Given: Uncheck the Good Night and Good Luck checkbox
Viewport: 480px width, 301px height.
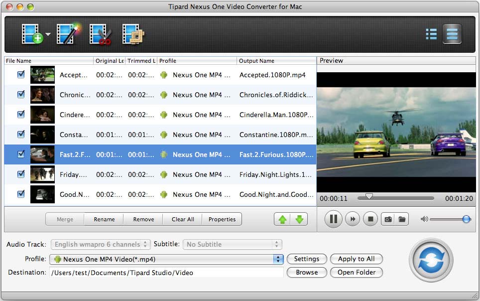Looking at the screenshot, I should click(x=21, y=194).
